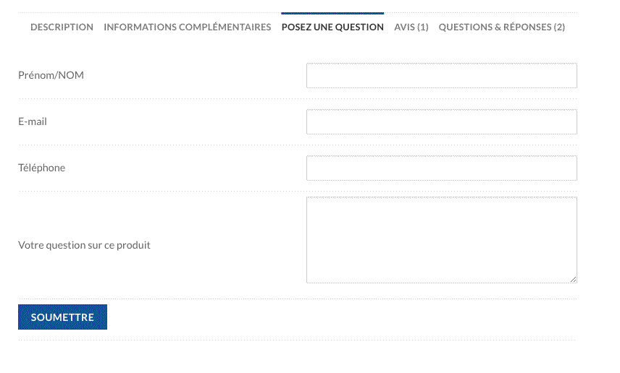Place cursor in the name field

click(x=441, y=76)
